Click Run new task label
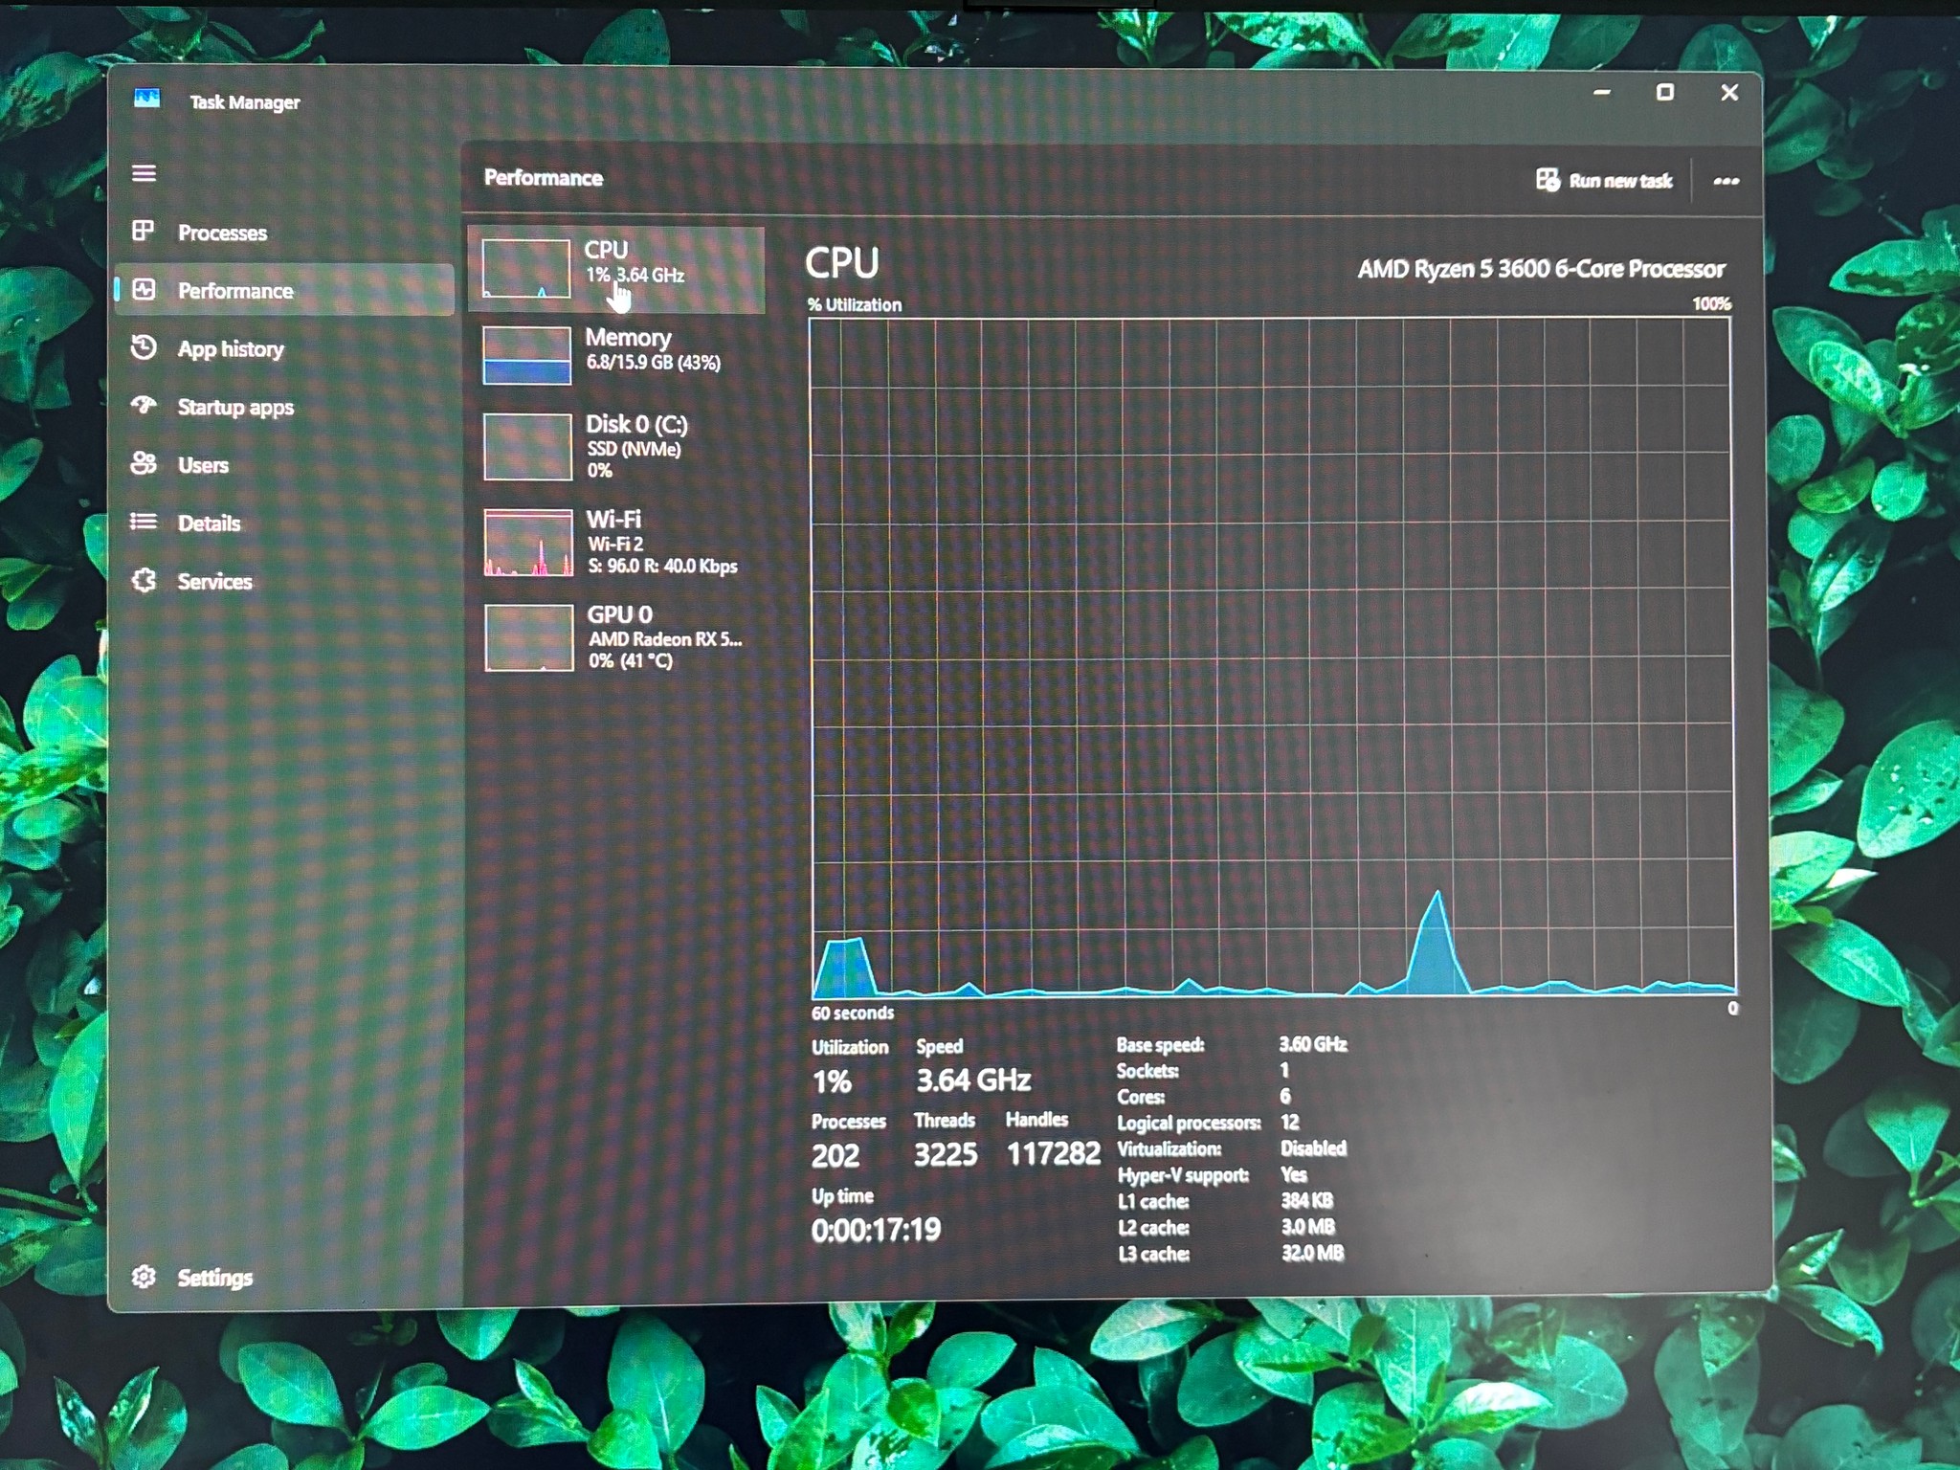Viewport: 1960px width, 1470px height. [x=1620, y=181]
